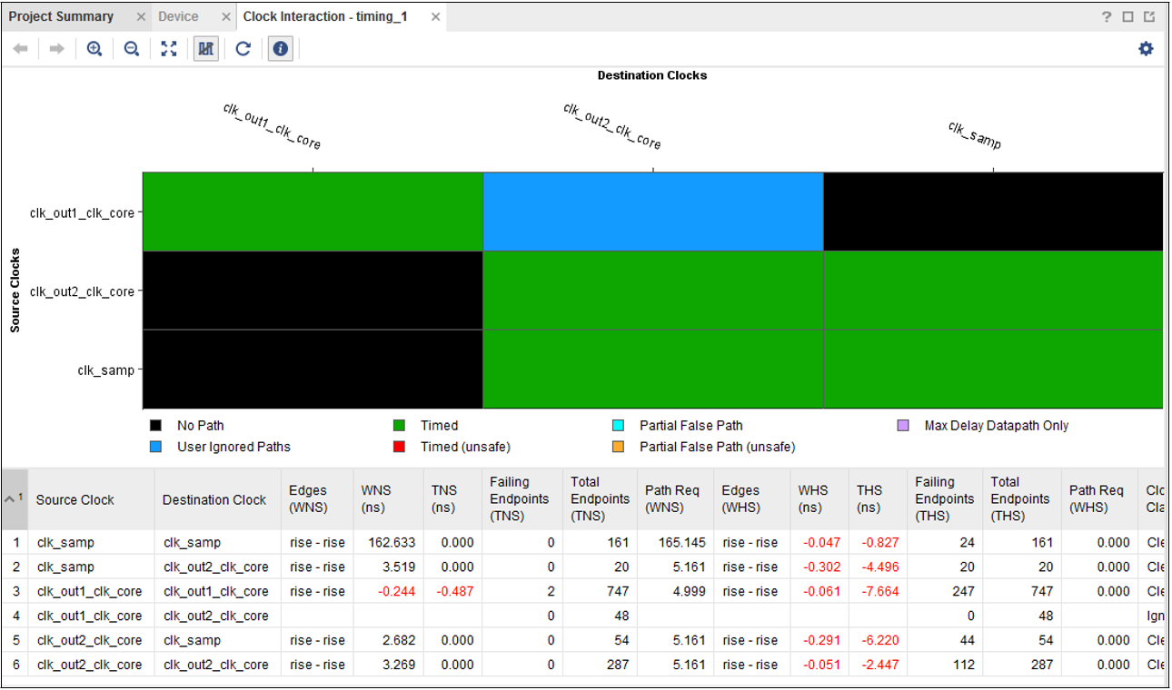Switch to the Device tab
1172x690 pixels.
coord(178,17)
